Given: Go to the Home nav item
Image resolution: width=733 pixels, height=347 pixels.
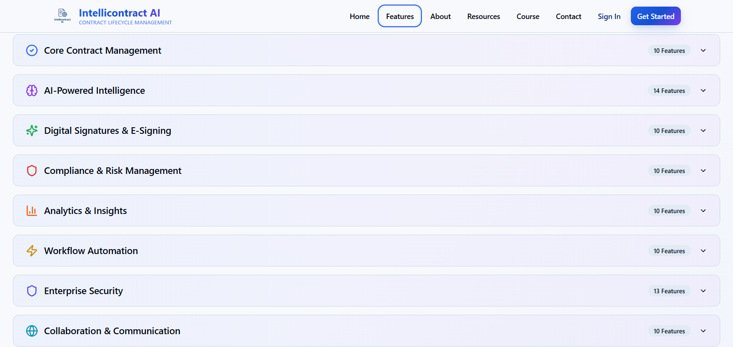Looking at the screenshot, I should [x=359, y=17].
